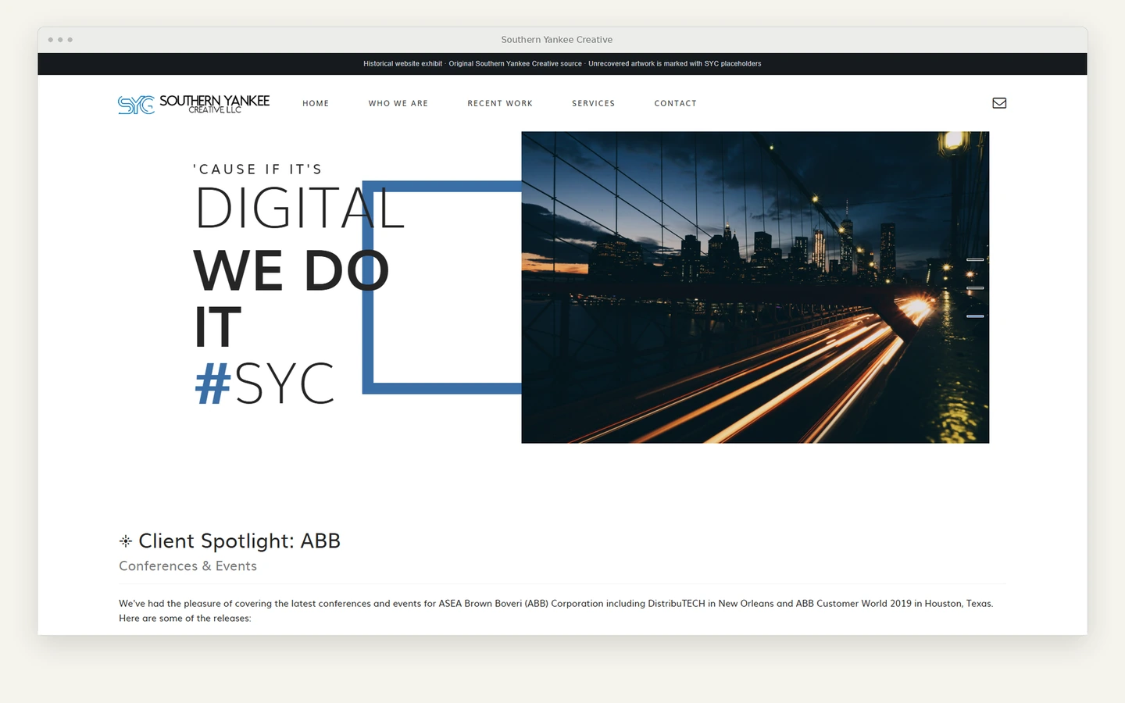Go to the Home menu item
The height and width of the screenshot is (703, 1125).
click(x=316, y=103)
